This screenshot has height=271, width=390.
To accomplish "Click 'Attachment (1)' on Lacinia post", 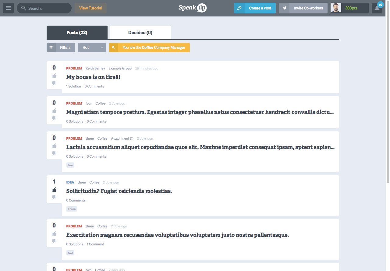I will [x=122, y=138].
